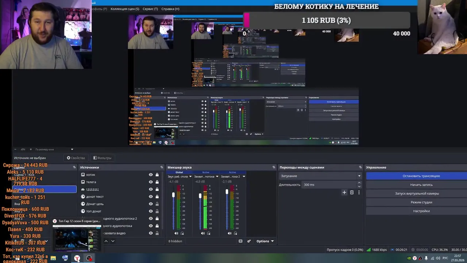
Task: Open Коллекция сцен (S) menu
Action: coord(125,9)
